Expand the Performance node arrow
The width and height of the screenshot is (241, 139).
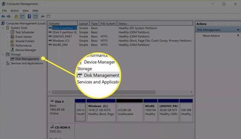point(8,45)
